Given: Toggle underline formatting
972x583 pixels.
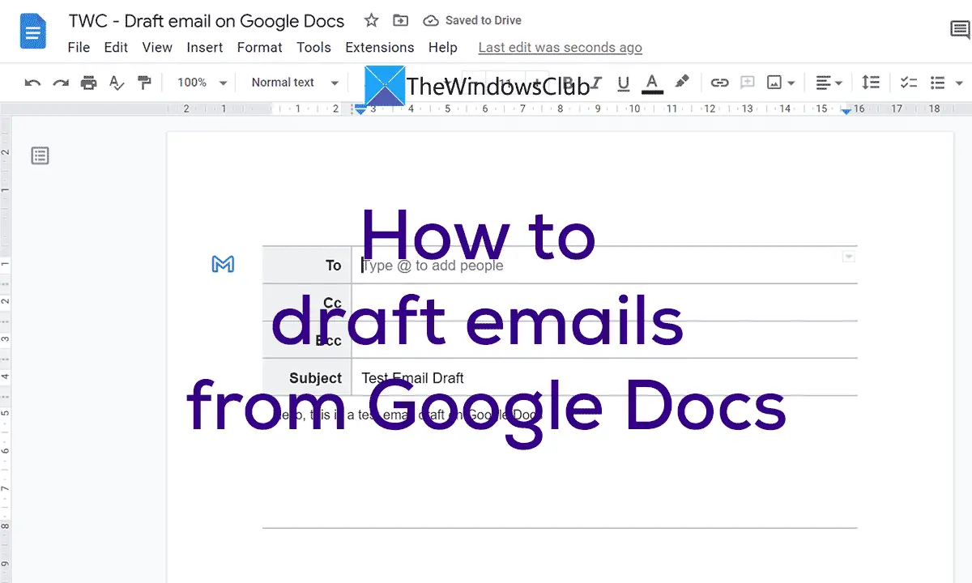Looking at the screenshot, I should click(623, 83).
